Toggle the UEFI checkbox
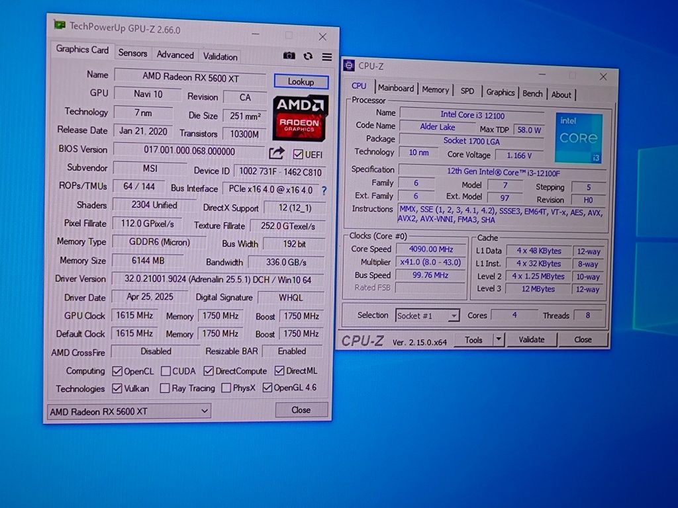This screenshot has width=678, height=508. tap(297, 154)
